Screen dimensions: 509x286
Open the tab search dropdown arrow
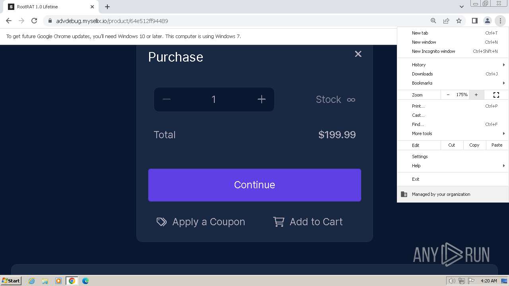461,7
